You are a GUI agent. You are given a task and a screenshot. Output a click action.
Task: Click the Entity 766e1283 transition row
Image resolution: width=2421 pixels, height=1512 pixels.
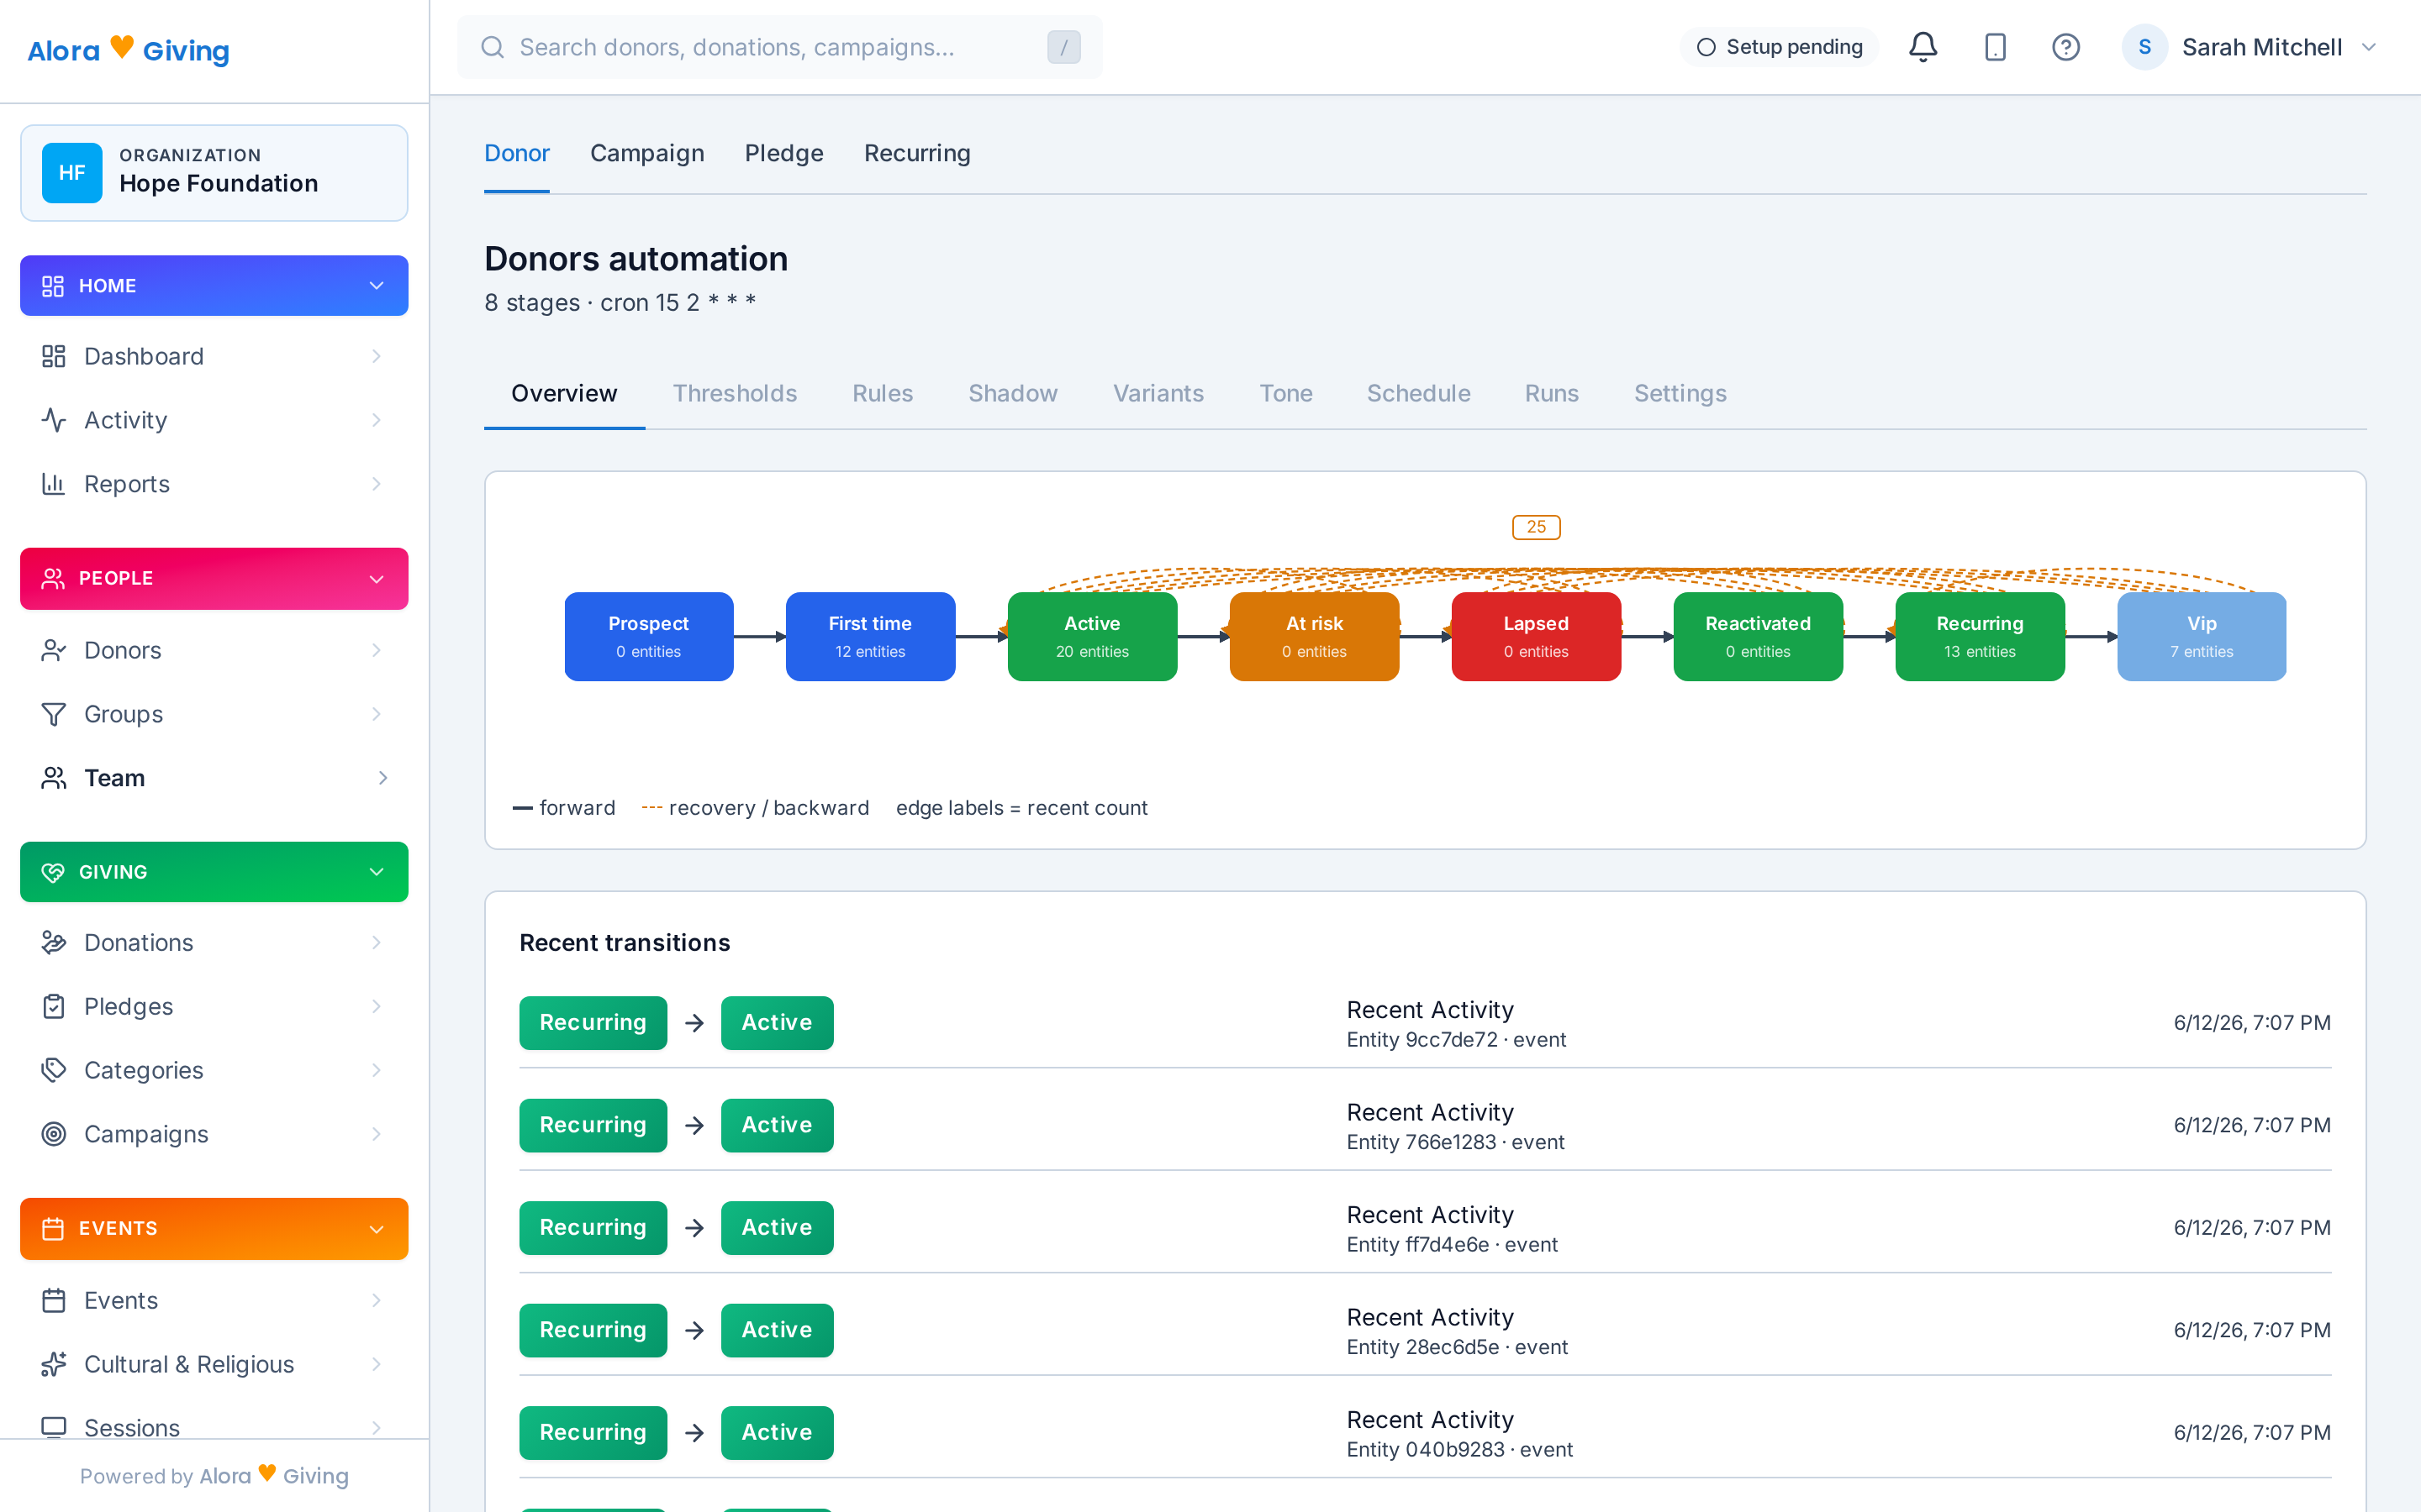(1425, 1125)
